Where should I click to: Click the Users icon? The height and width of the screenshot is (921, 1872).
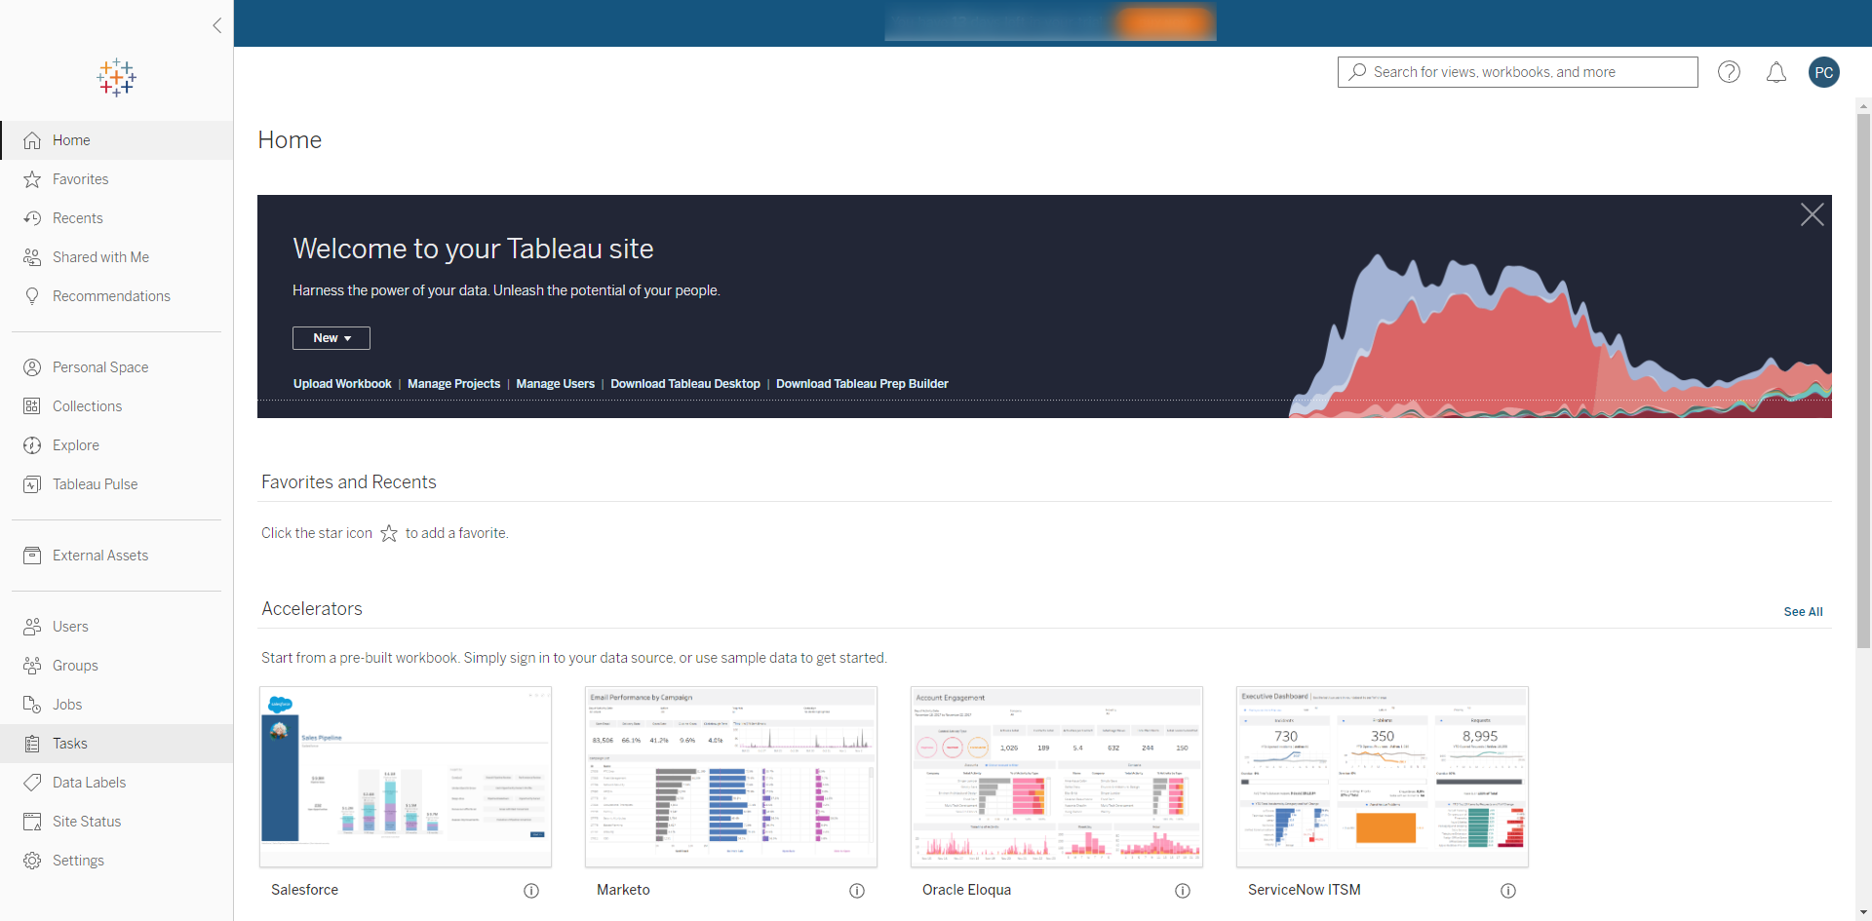pos(32,627)
